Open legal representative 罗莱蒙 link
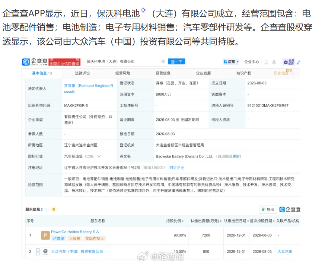The height and width of the screenshot is (264, 322). [89, 89]
